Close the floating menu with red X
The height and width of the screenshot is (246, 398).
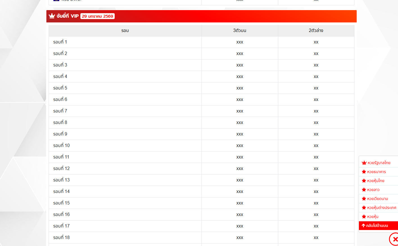click(x=395, y=239)
